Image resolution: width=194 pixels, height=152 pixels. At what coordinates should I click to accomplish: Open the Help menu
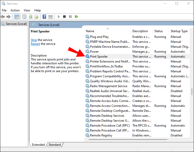[x=38, y=10]
